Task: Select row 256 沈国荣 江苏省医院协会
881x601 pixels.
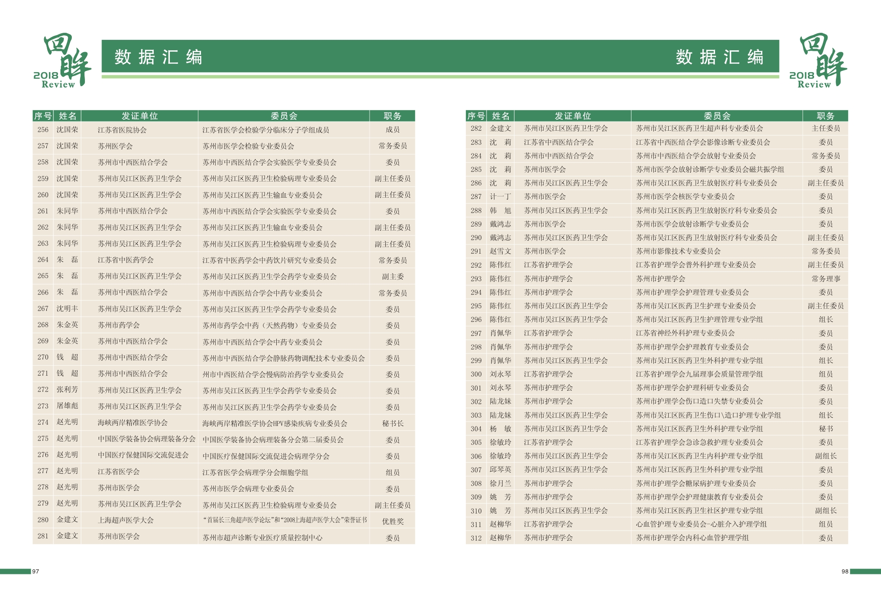Action: point(122,130)
